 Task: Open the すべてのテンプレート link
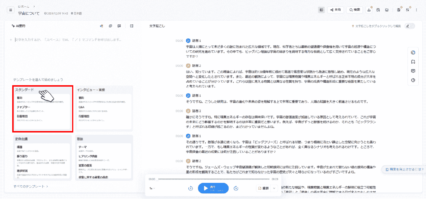coord(31,187)
